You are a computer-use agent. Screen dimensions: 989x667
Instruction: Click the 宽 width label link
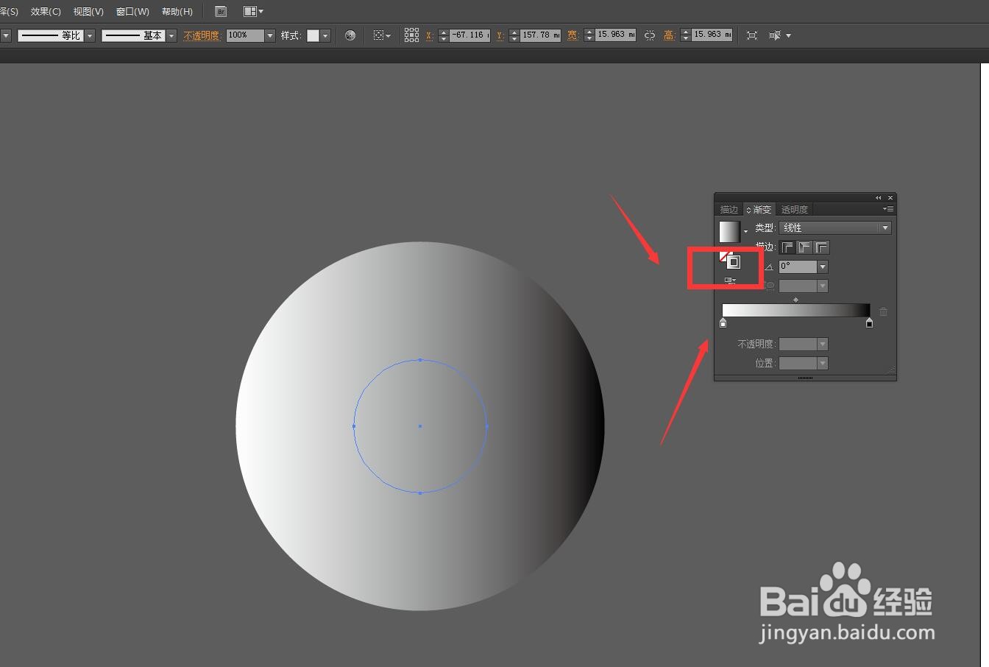point(573,35)
